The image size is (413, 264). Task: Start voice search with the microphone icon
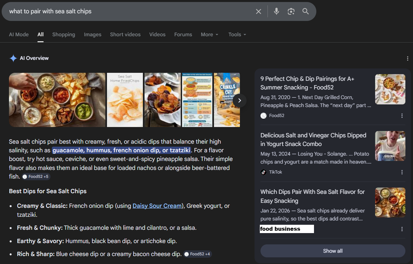tap(276, 12)
